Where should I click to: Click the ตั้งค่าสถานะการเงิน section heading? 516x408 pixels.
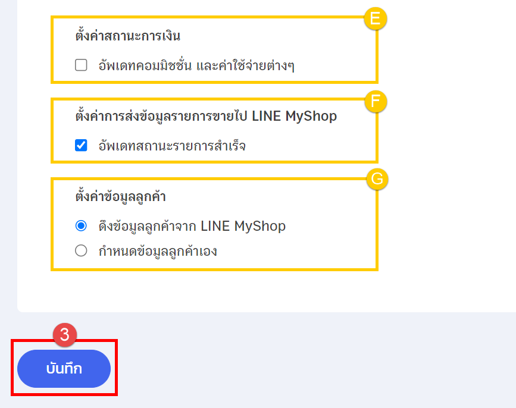pos(128,36)
